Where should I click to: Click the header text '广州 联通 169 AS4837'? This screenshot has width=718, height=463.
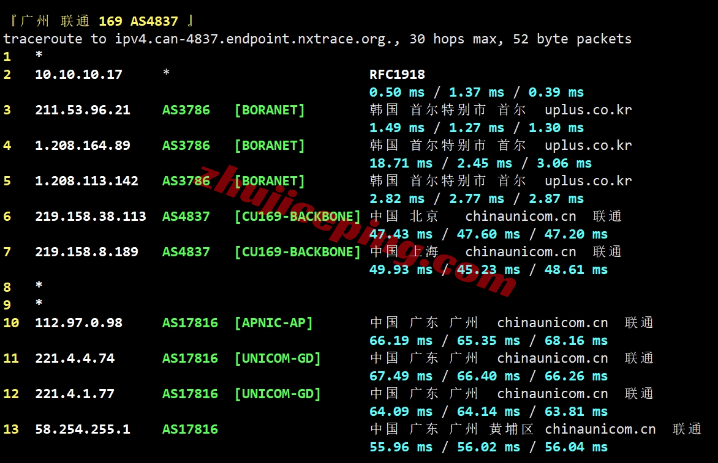99,21
